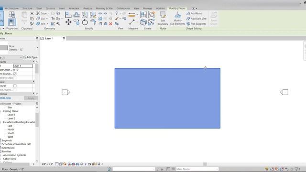Click the red Delete X icon

(x=110, y=23)
